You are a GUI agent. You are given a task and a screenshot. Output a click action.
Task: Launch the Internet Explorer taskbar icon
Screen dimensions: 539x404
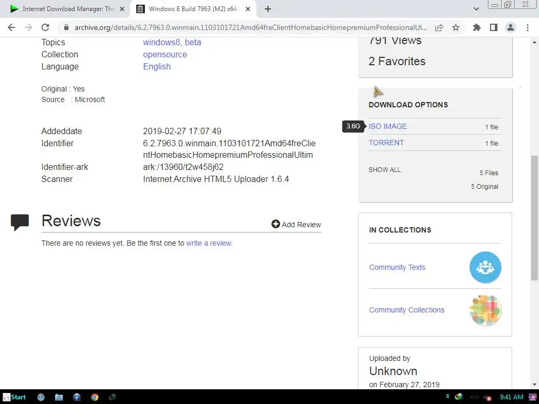77,398
